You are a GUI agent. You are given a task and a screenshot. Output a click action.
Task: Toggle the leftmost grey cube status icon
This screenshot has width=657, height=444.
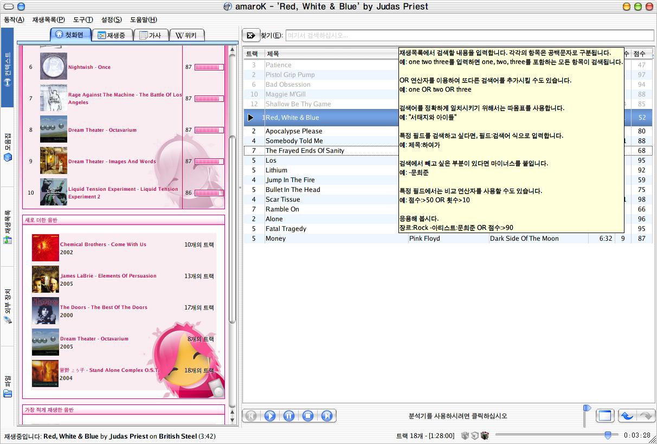465,435
